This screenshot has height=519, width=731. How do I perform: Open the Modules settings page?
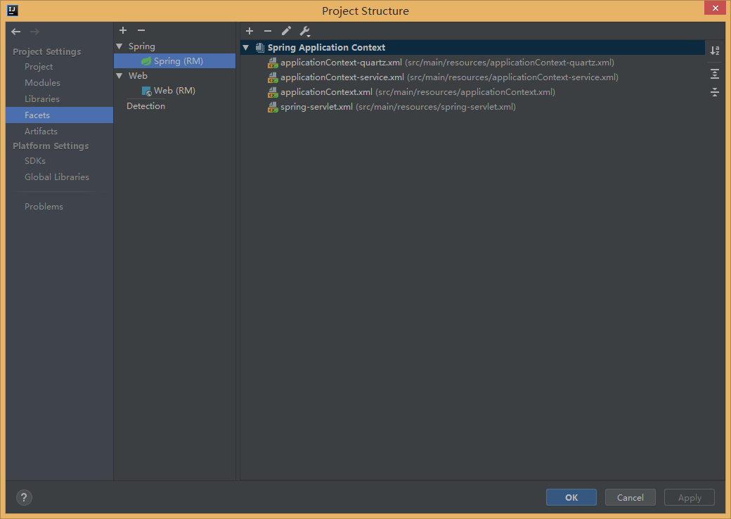(42, 82)
